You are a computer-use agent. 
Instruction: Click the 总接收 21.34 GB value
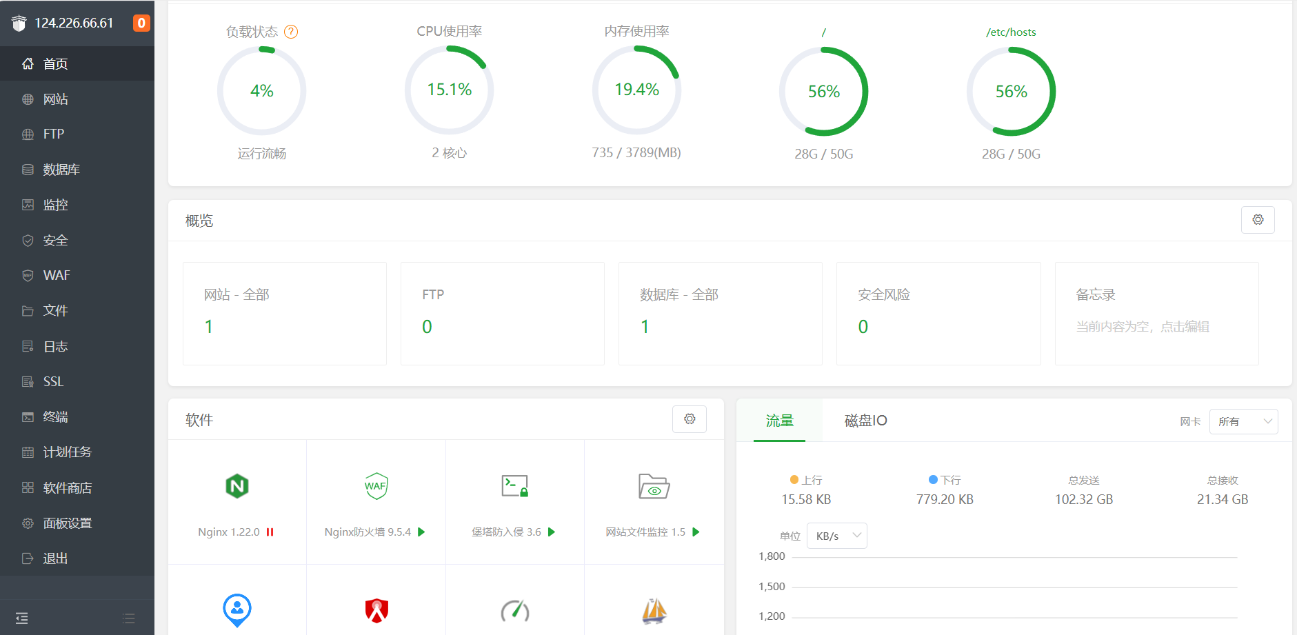(1223, 499)
